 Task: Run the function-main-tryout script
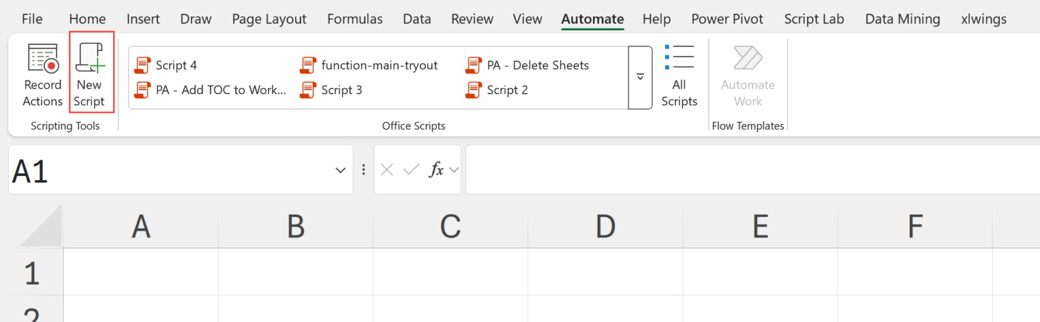(x=378, y=65)
